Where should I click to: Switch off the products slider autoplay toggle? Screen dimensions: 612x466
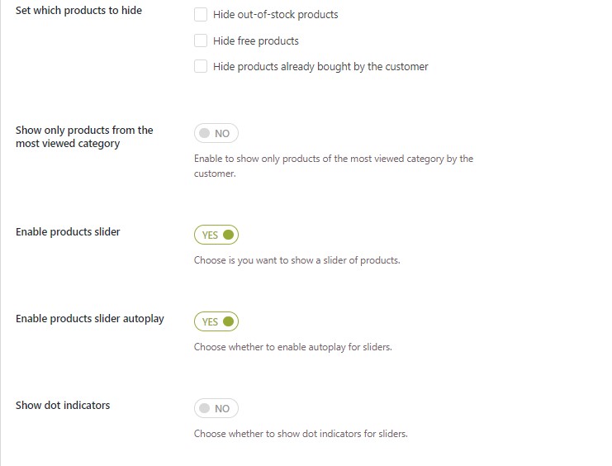(216, 321)
